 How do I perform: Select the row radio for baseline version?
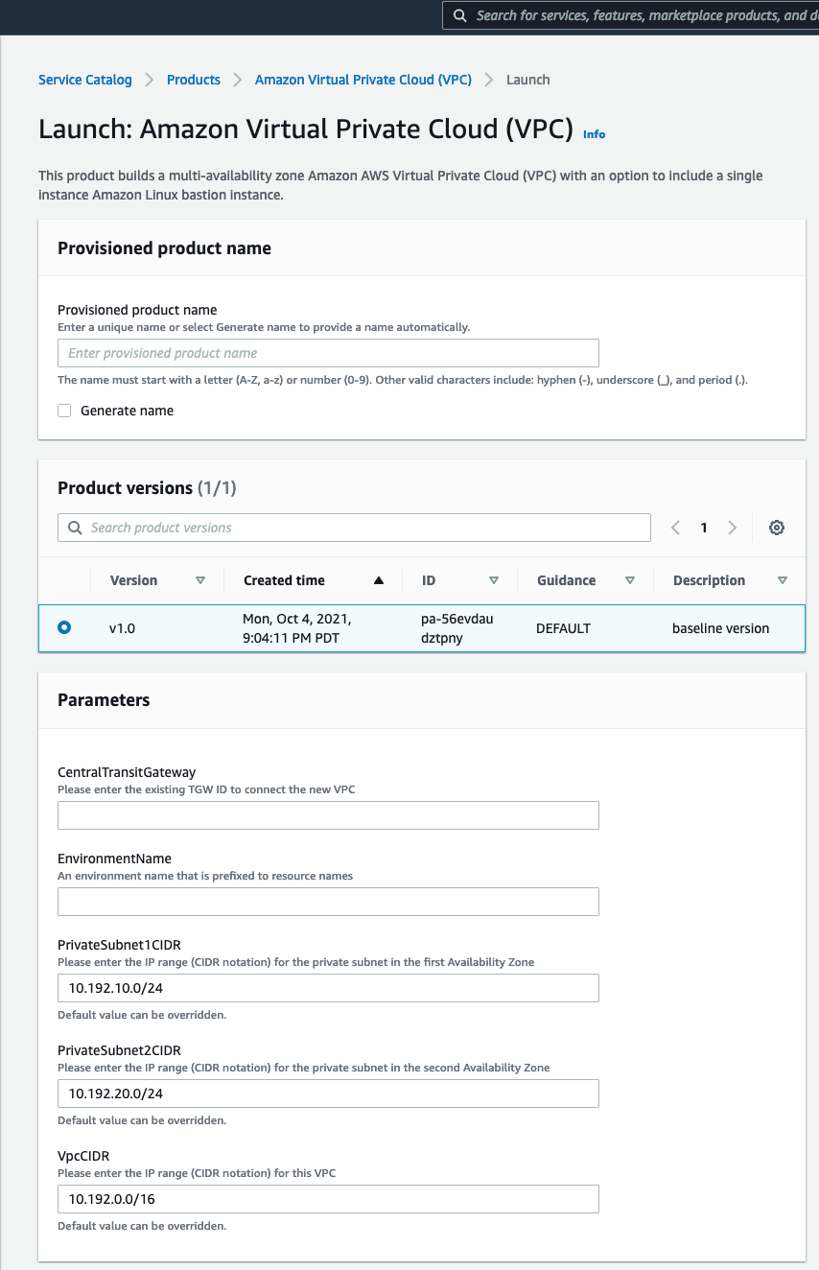click(x=64, y=627)
